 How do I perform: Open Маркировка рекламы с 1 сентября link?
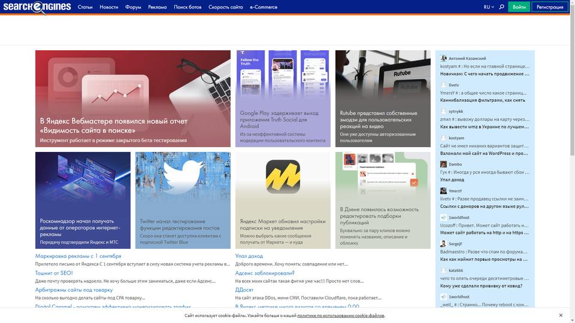point(78,256)
